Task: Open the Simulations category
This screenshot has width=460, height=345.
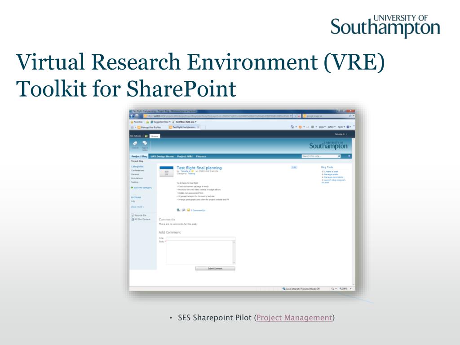Action: [x=137, y=178]
